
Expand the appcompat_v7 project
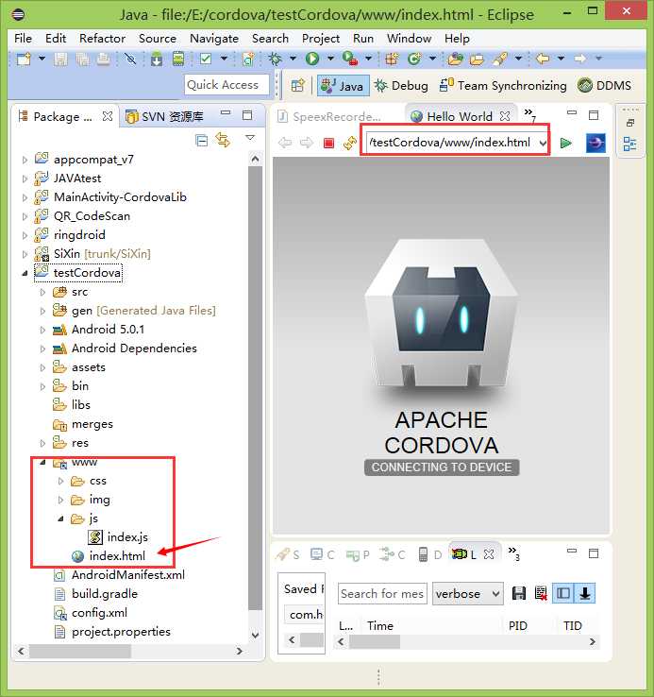pyautogui.click(x=25, y=160)
